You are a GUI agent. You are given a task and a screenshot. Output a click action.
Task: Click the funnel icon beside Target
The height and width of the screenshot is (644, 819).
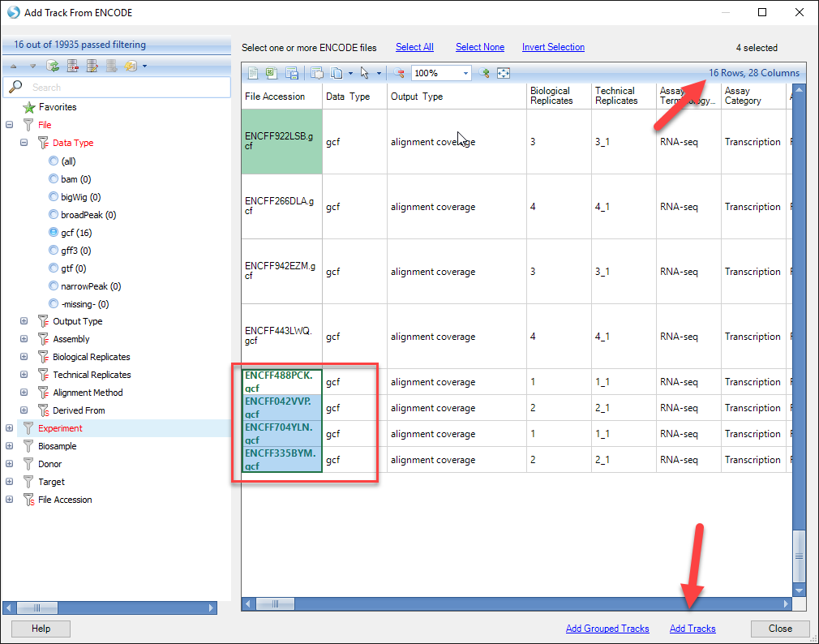[28, 482]
